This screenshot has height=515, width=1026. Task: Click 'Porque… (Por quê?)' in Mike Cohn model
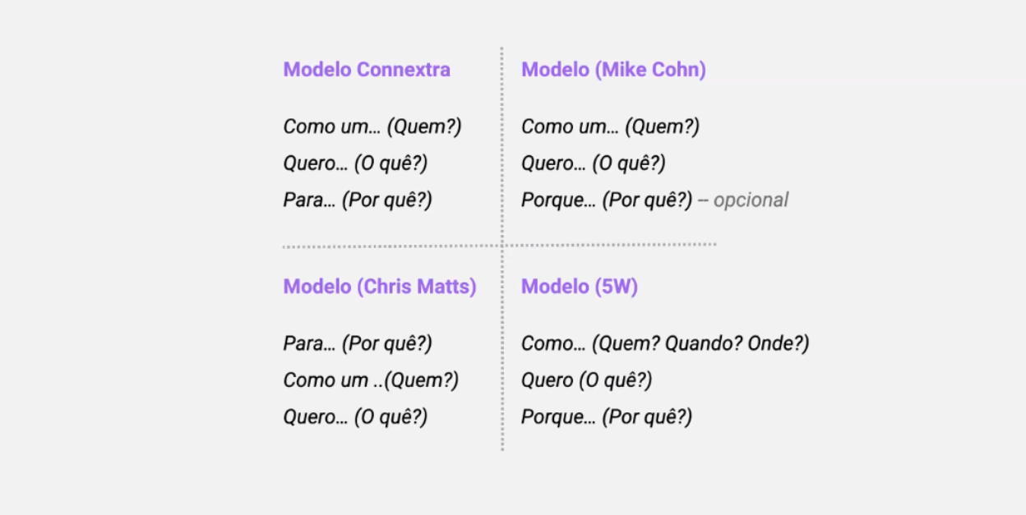point(607,200)
